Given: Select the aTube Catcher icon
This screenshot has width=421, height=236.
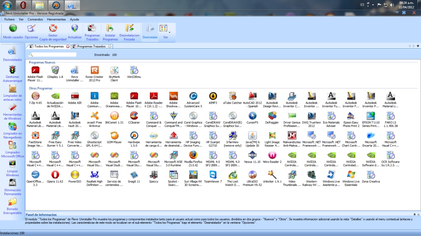Looking at the screenshot, I should coord(233,98).
